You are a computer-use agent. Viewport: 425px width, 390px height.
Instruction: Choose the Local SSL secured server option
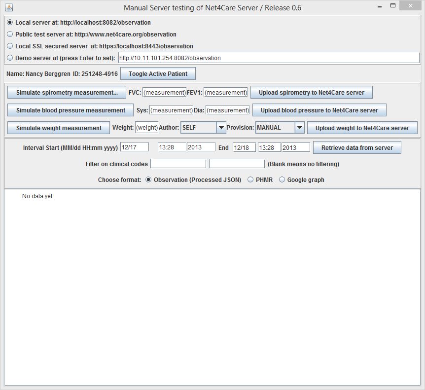(x=10, y=46)
